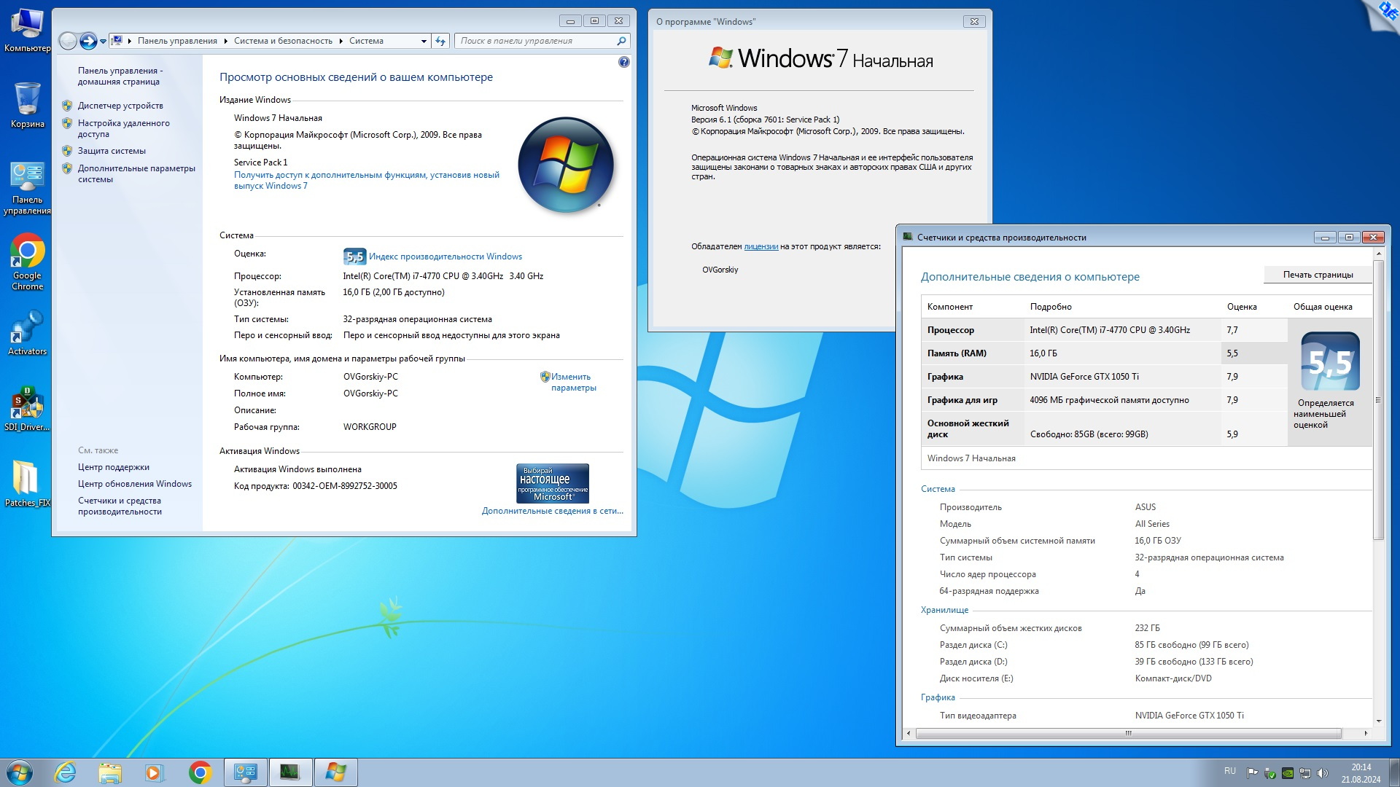The image size is (1400, 787).
Task: Open Защита системы link
Action: click(x=112, y=151)
